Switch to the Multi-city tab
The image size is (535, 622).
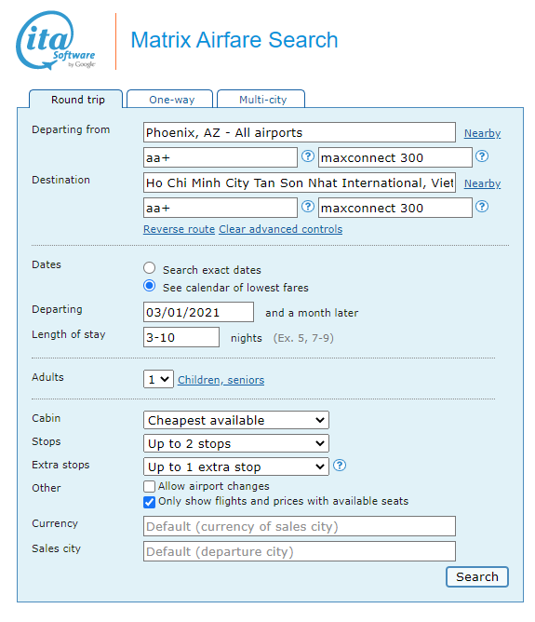pos(261,100)
